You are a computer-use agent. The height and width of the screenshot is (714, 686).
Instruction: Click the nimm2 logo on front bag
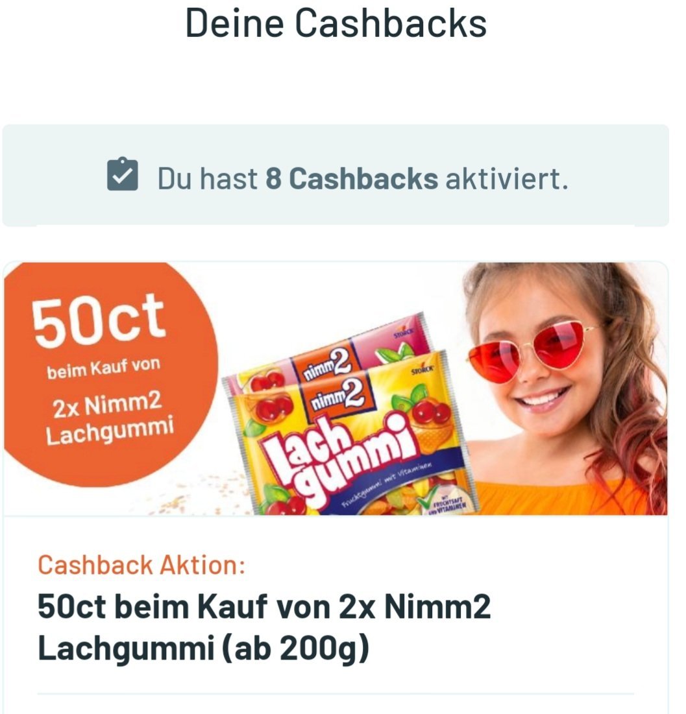[336, 395]
